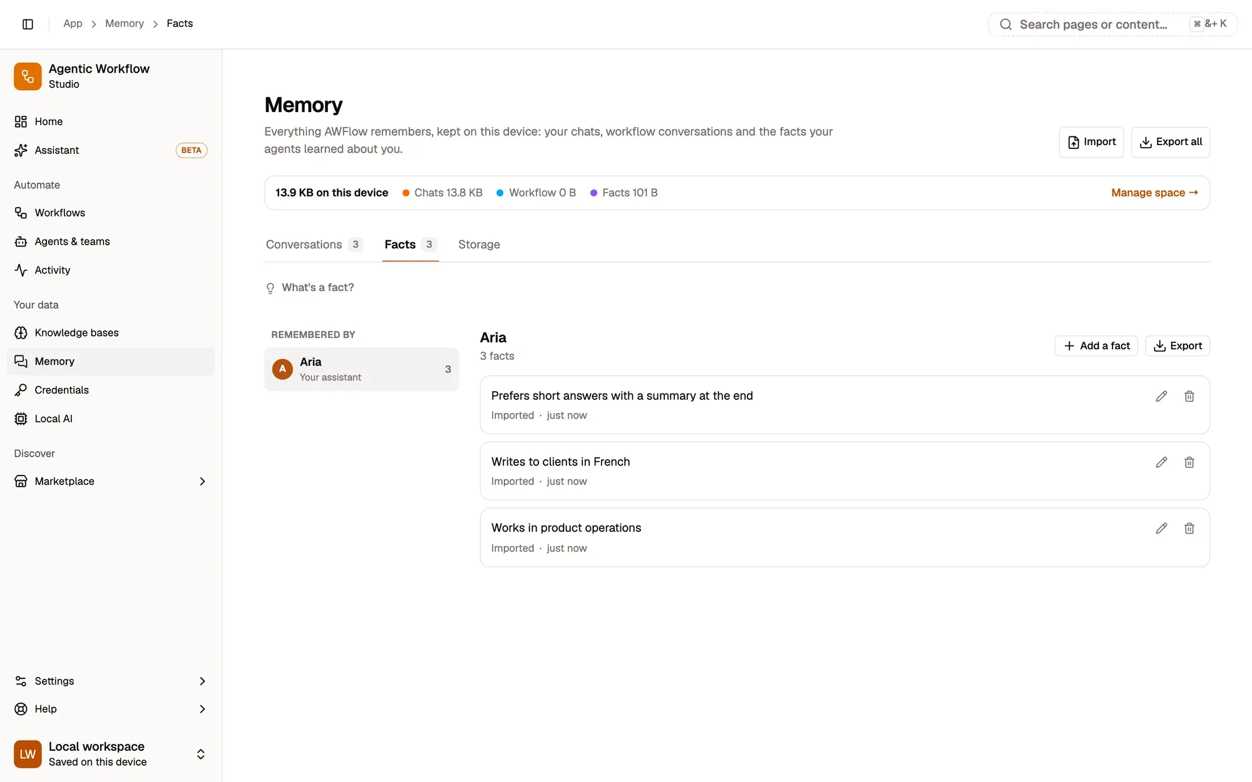The width and height of the screenshot is (1252, 782).
Task: Click the Import button
Action: [1091, 142]
